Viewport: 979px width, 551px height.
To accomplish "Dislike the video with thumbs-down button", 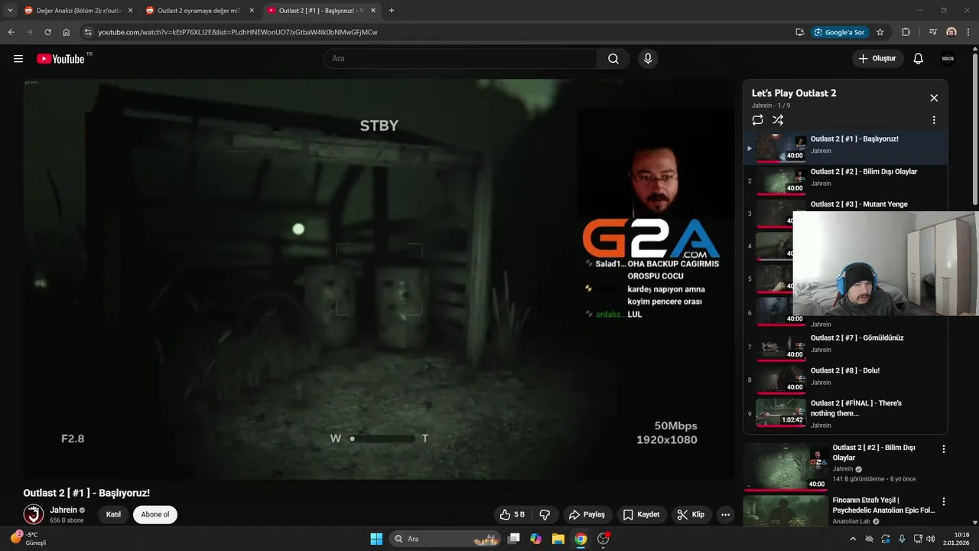I will (545, 515).
